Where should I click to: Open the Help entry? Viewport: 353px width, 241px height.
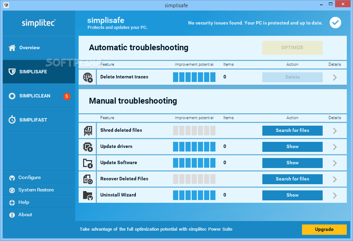point(39,202)
